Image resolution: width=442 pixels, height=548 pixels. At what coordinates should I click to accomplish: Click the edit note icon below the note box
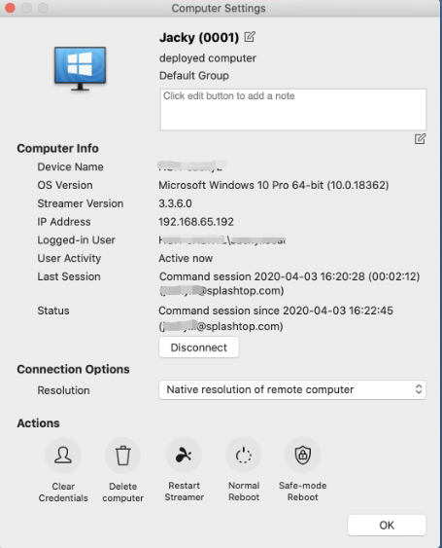point(420,139)
